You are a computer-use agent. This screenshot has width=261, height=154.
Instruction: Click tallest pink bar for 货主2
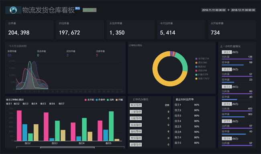tap(19, 126)
